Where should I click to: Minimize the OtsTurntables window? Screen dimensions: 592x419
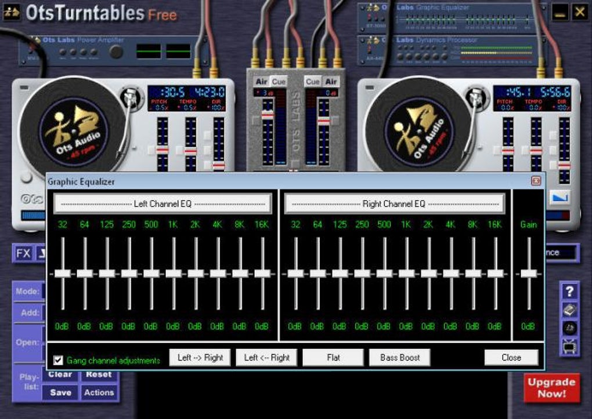coord(560,12)
